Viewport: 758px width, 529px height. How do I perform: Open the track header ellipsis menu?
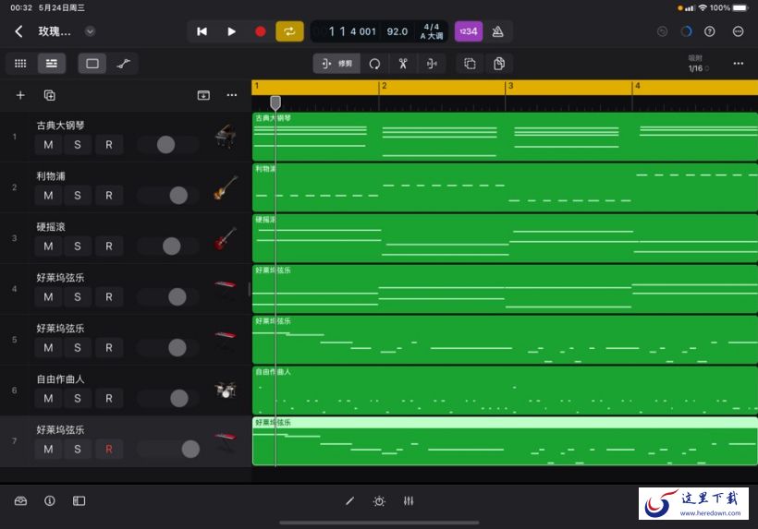[x=232, y=96]
